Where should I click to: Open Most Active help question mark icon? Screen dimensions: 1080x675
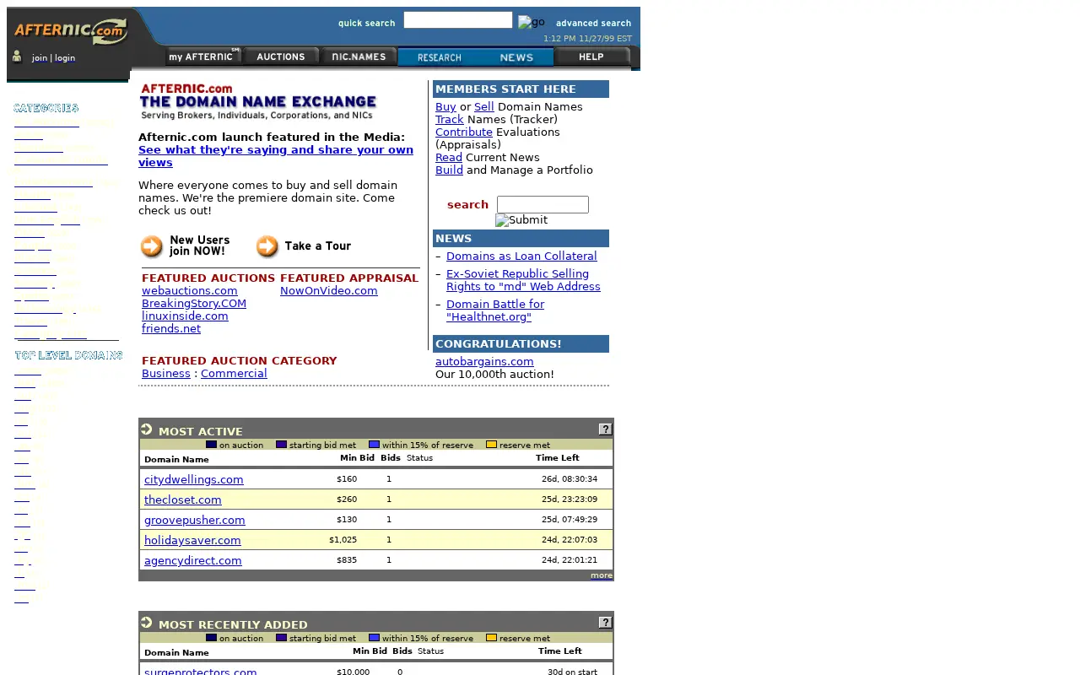[x=605, y=429]
